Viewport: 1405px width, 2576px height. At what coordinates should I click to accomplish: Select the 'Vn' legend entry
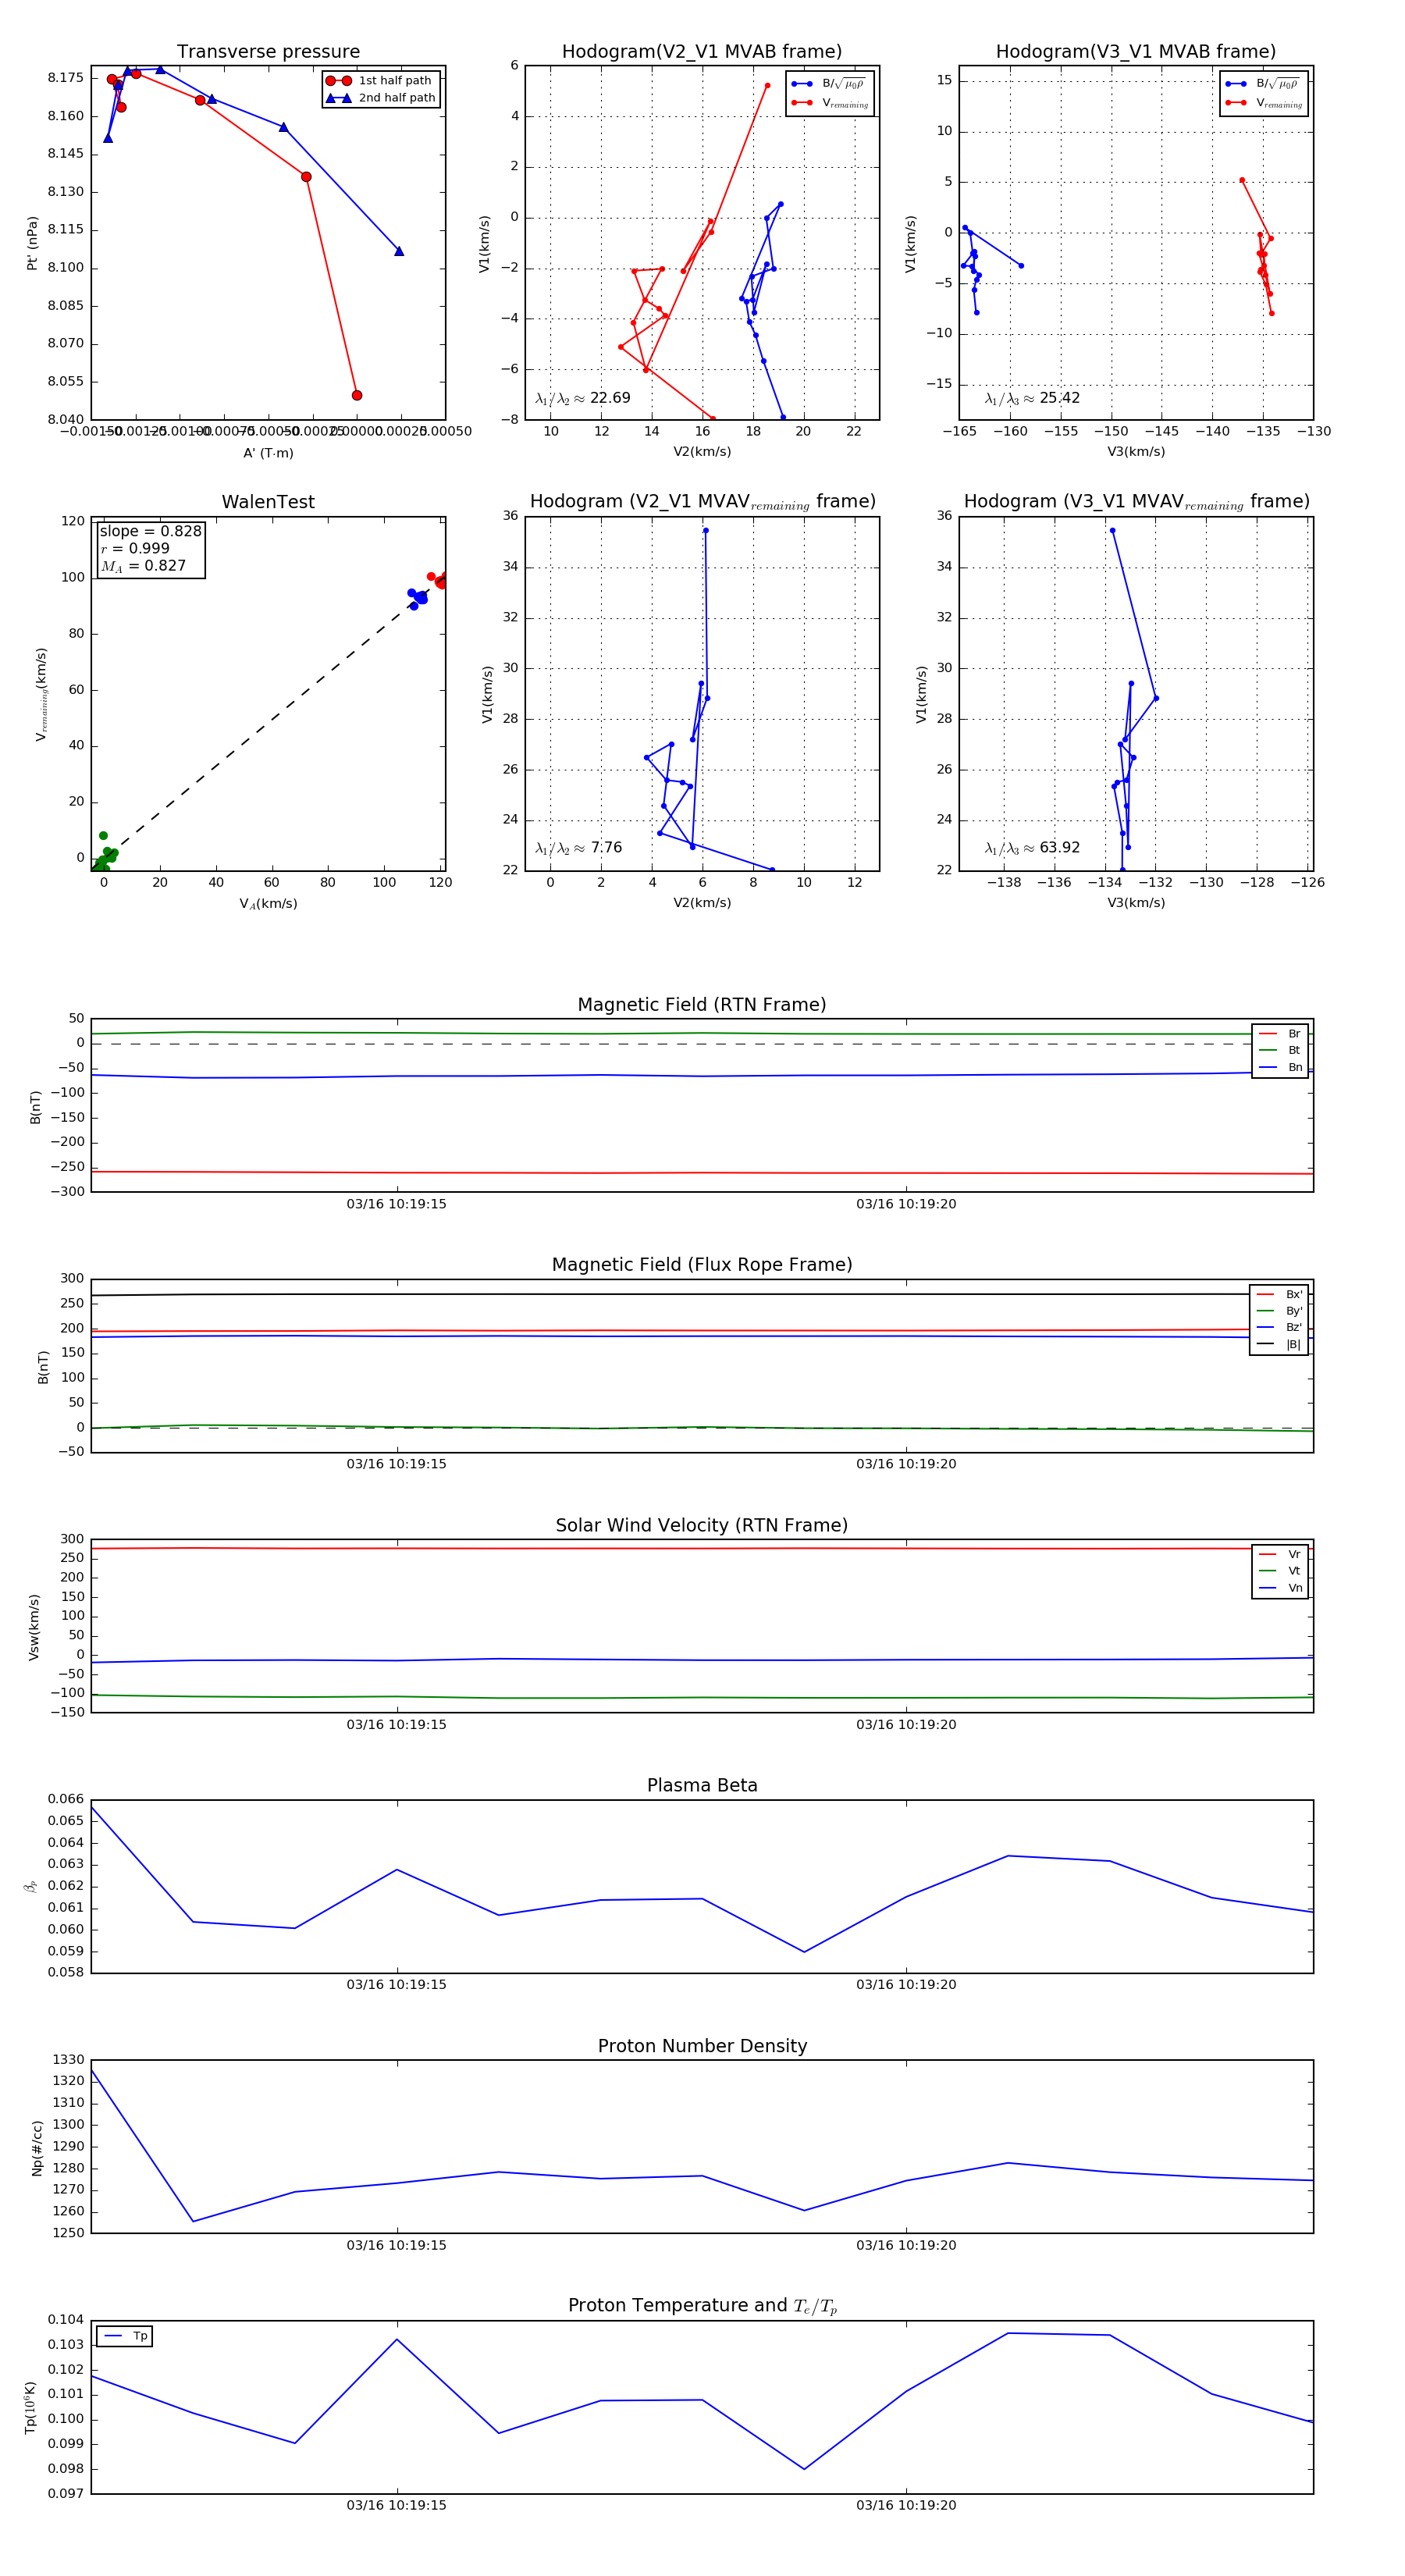coord(1280,1588)
